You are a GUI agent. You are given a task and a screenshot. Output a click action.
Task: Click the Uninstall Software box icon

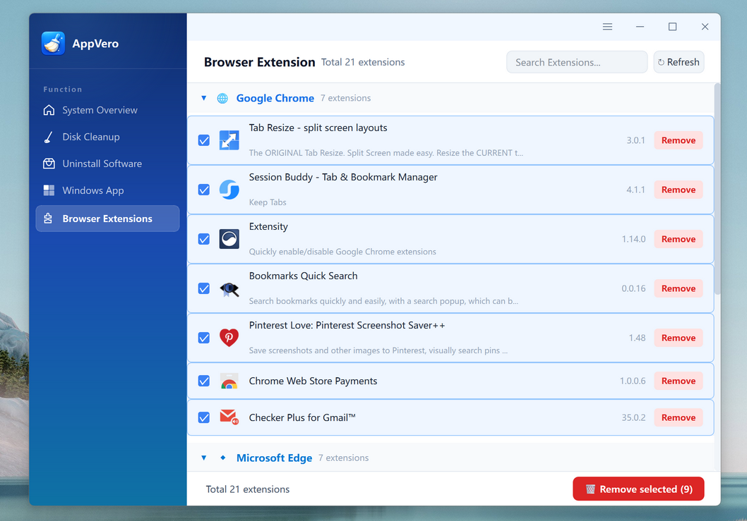tap(49, 164)
